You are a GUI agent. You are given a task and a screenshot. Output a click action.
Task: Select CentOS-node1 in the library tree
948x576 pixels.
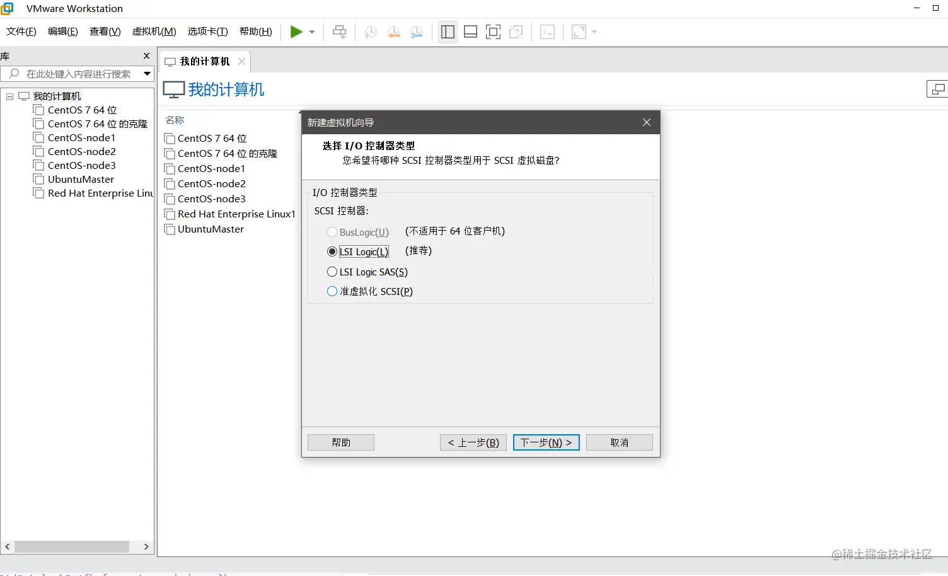click(x=81, y=138)
